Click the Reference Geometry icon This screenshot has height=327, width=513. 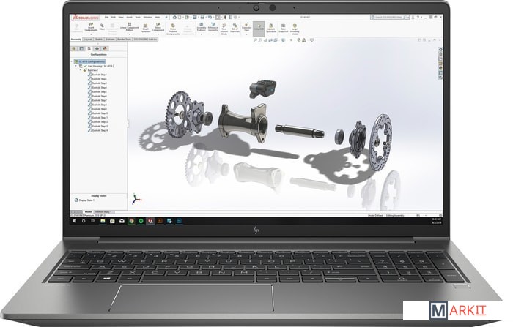(x=213, y=28)
